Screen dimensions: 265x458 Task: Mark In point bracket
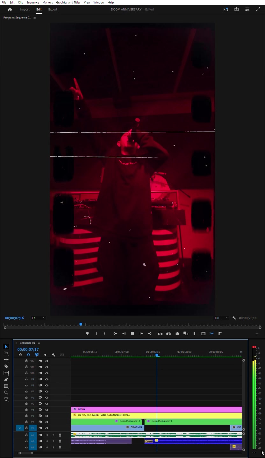97,334
